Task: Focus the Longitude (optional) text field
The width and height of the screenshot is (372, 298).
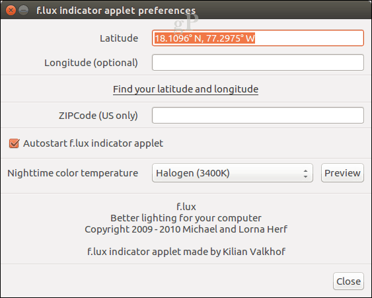Action: pos(258,62)
